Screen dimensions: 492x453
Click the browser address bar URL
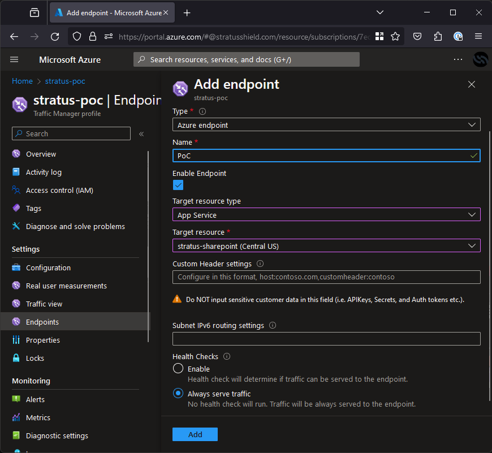[244, 37]
